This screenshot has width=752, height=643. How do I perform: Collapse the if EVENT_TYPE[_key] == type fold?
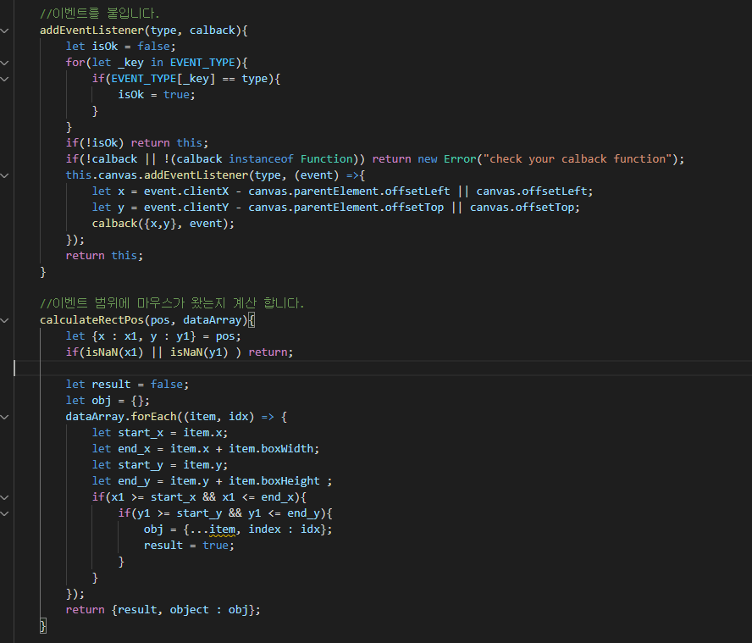tap(5, 79)
